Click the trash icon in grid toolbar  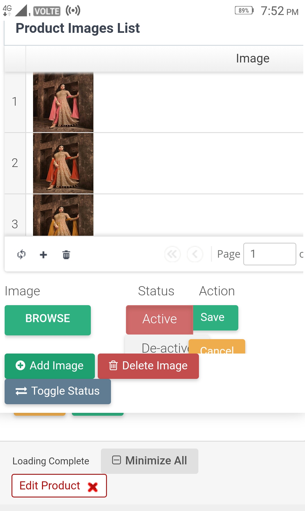click(66, 255)
